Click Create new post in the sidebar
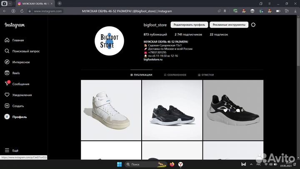Viewport: 300px width, 169px height. (x=18, y=106)
